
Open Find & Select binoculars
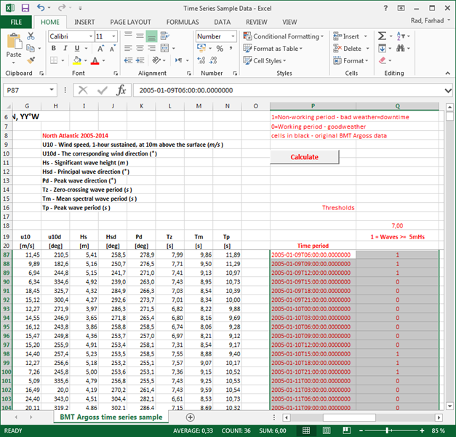click(x=401, y=48)
